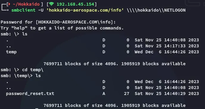Click the "cd temp\" command text

pos(33,70)
